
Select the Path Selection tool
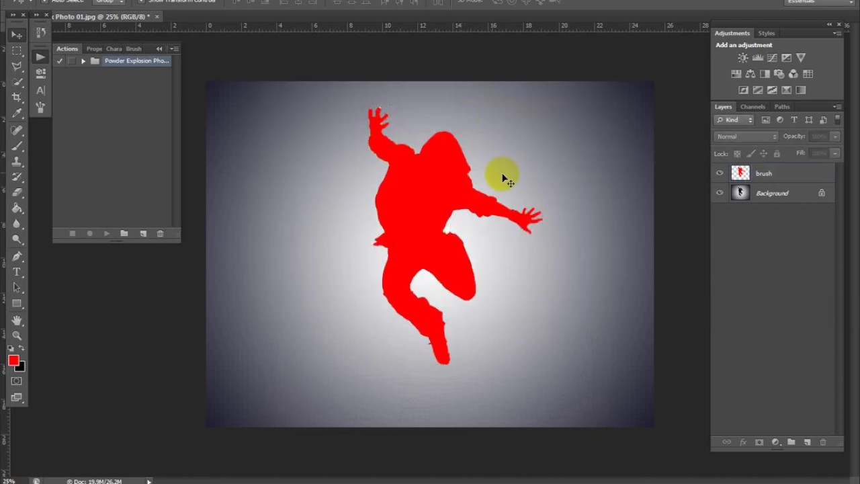(x=17, y=288)
